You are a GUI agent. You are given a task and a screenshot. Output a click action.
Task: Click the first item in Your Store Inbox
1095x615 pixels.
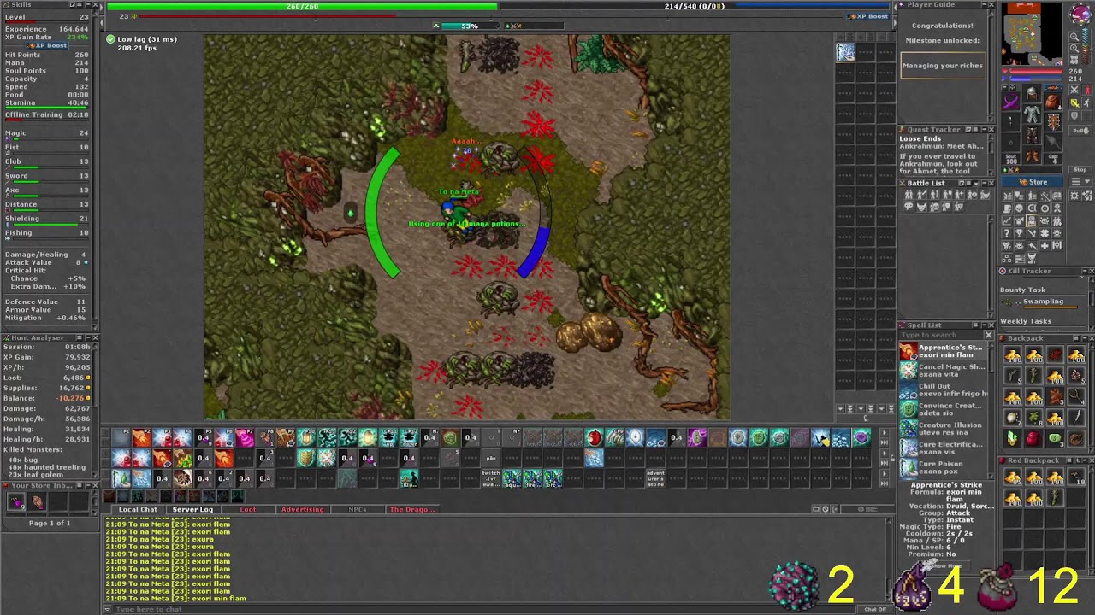tap(16, 502)
